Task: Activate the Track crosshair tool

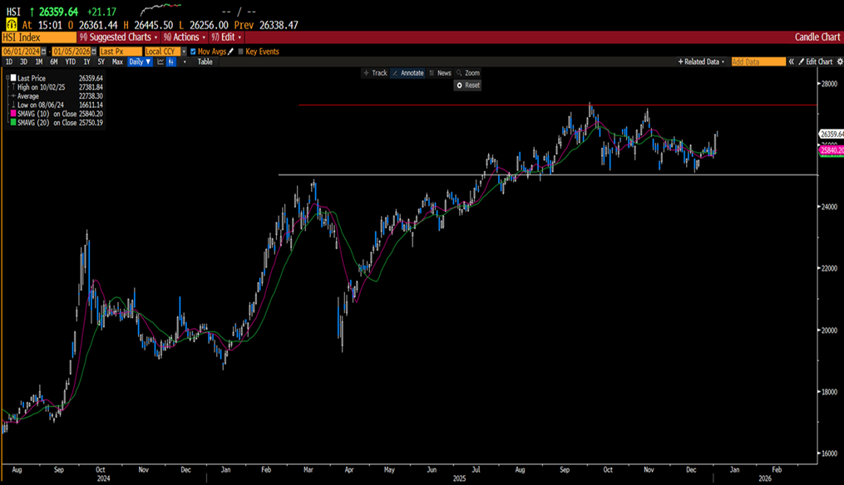Action: point(375,73)
